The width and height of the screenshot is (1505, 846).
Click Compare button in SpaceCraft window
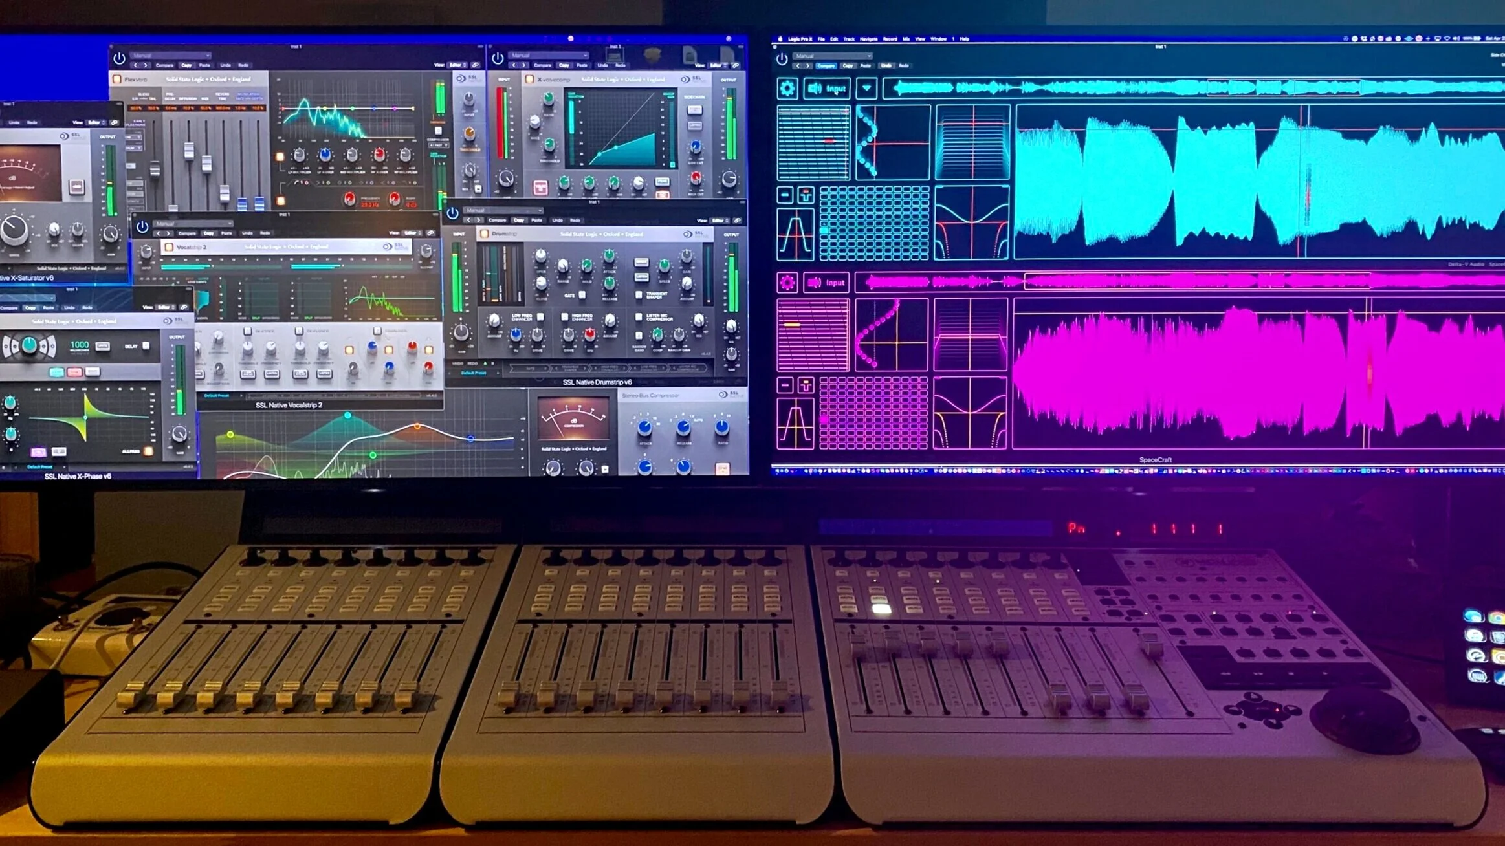click(826, 66)
